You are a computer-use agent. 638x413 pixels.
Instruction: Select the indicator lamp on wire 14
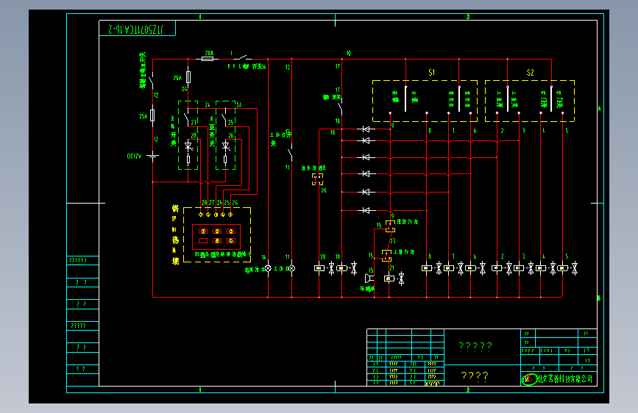(x=268, y=268)
